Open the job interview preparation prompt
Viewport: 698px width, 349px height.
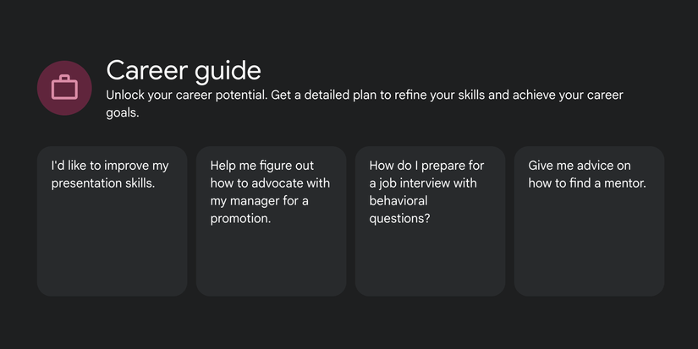[x=430, y=221]
